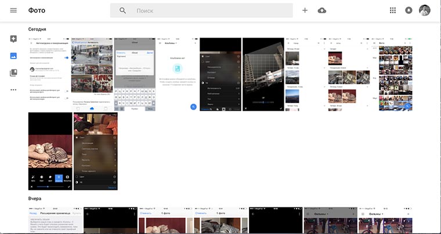
Task: Open the main hamburger menu
Action: 13,10
